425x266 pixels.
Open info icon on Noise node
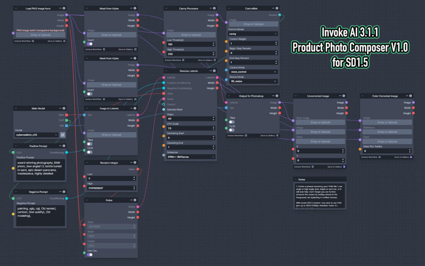point(135,200)
